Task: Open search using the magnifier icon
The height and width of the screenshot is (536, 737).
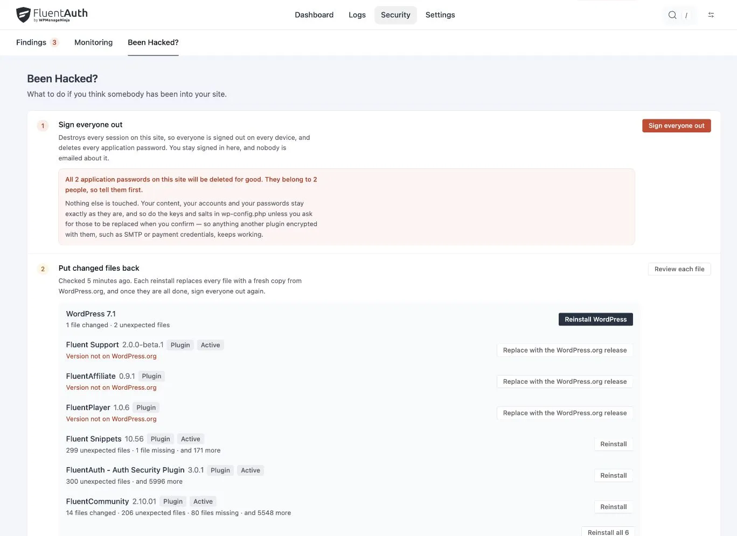Action: click(672, 15)
